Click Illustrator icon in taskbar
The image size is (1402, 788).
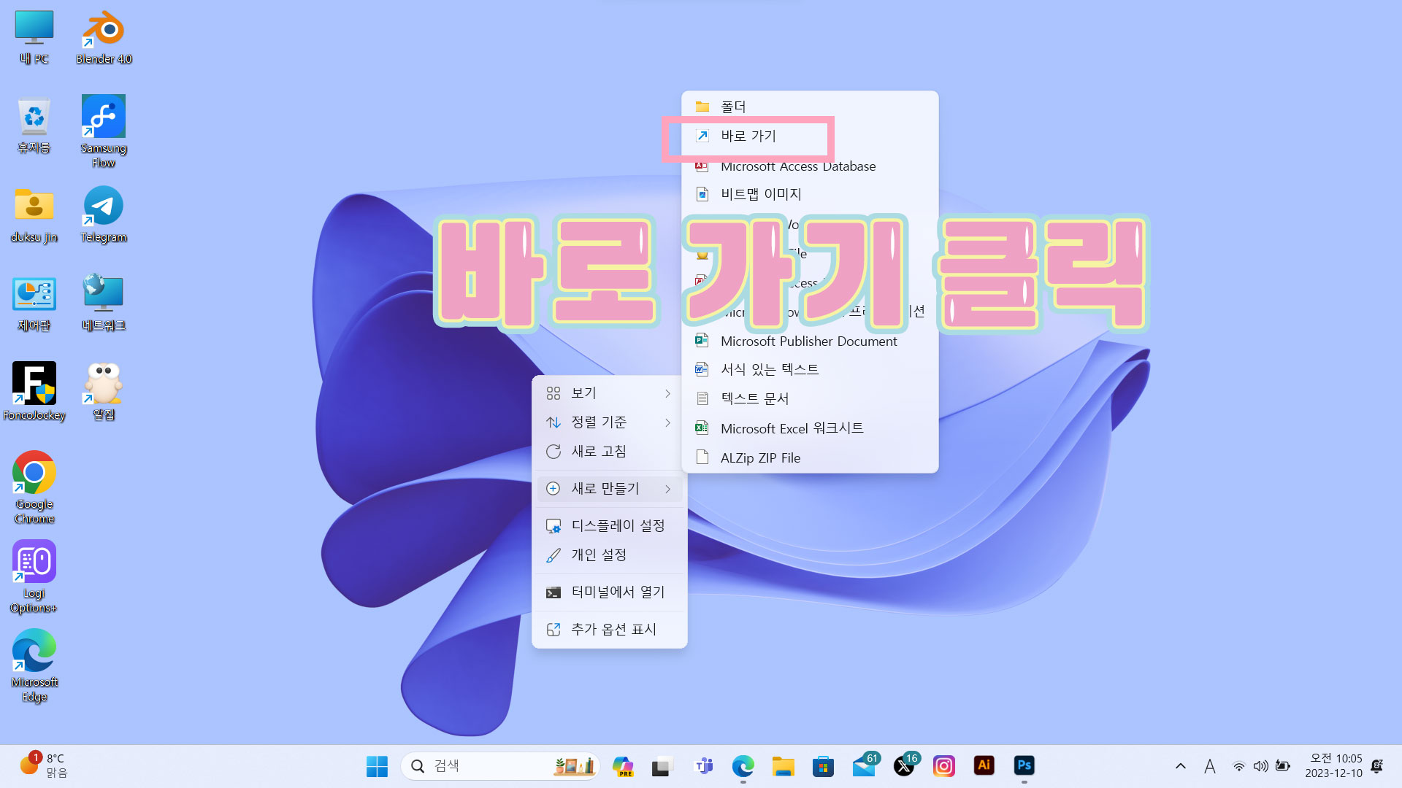(984, 765)
